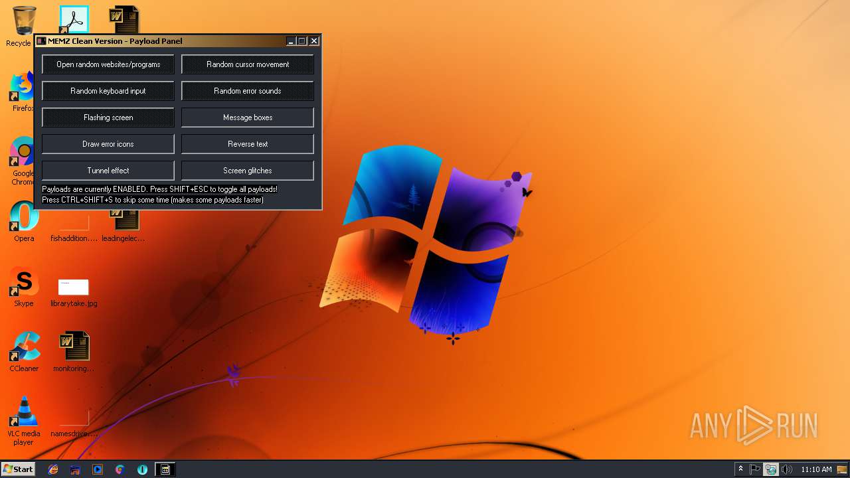Open Windows Media Player from taskbar
Screen dimensions: 850x478
pyautogui.click(x=98, y=469)
